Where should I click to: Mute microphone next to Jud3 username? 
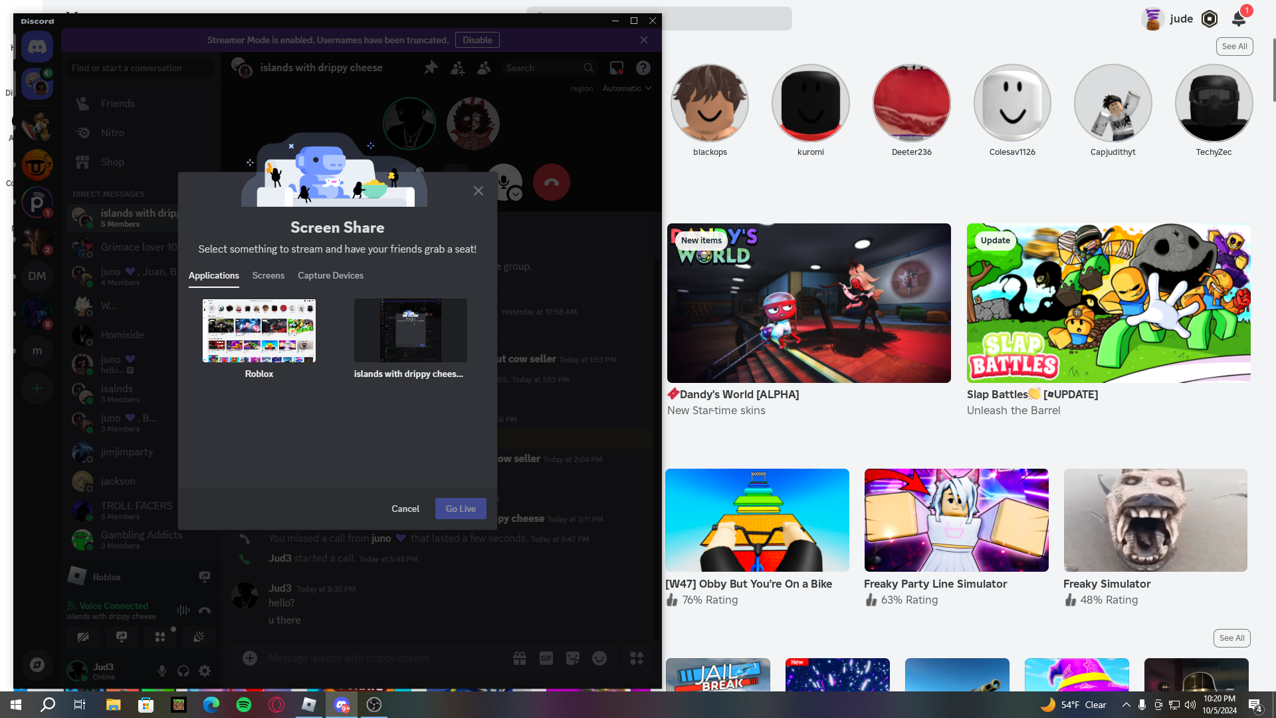[x=162, y=671]
